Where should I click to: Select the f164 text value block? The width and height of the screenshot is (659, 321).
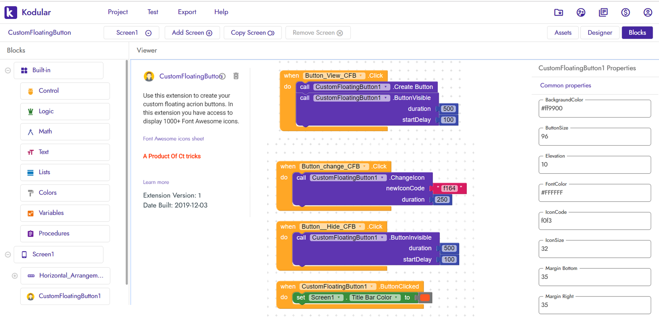pyautogui.click(x=449, y=188)
